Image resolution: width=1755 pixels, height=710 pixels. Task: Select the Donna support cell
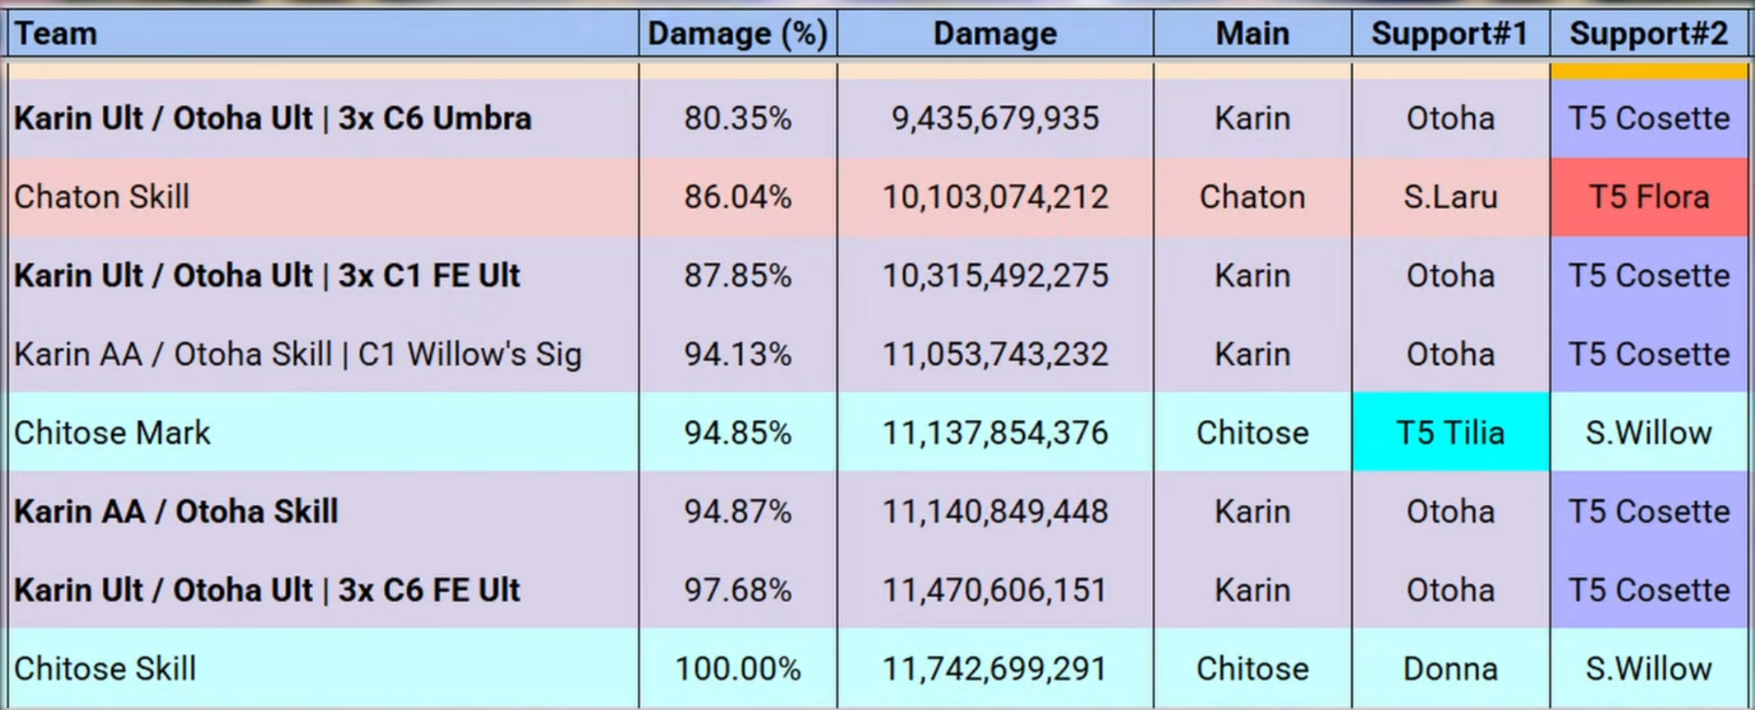[x=1450, y=668]
